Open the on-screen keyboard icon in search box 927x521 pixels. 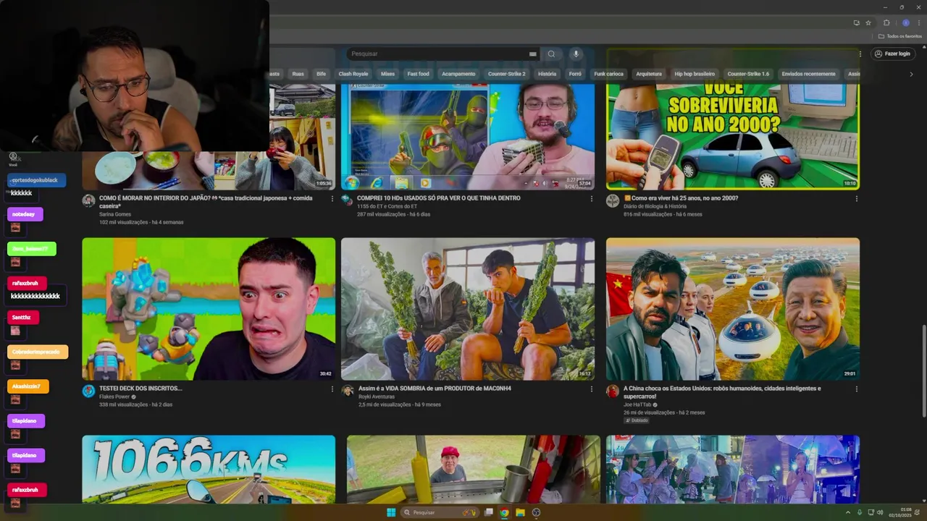[532, 54]
